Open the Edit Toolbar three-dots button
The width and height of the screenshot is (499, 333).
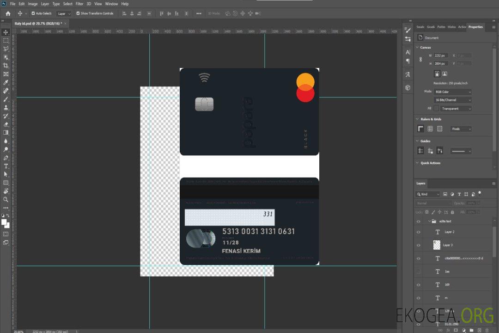[6, 208]
